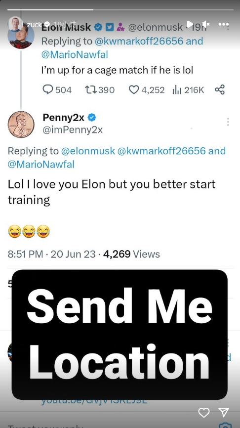Click the reply count icon showing 504

pyautogui.click(x=48, y=89)
